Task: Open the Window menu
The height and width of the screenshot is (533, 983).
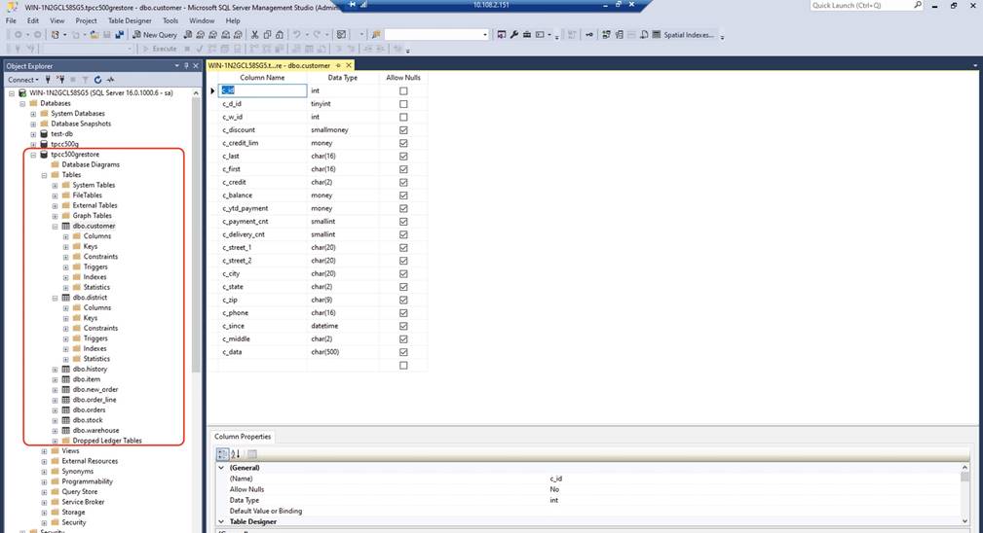Action: [x=202, y=20]
